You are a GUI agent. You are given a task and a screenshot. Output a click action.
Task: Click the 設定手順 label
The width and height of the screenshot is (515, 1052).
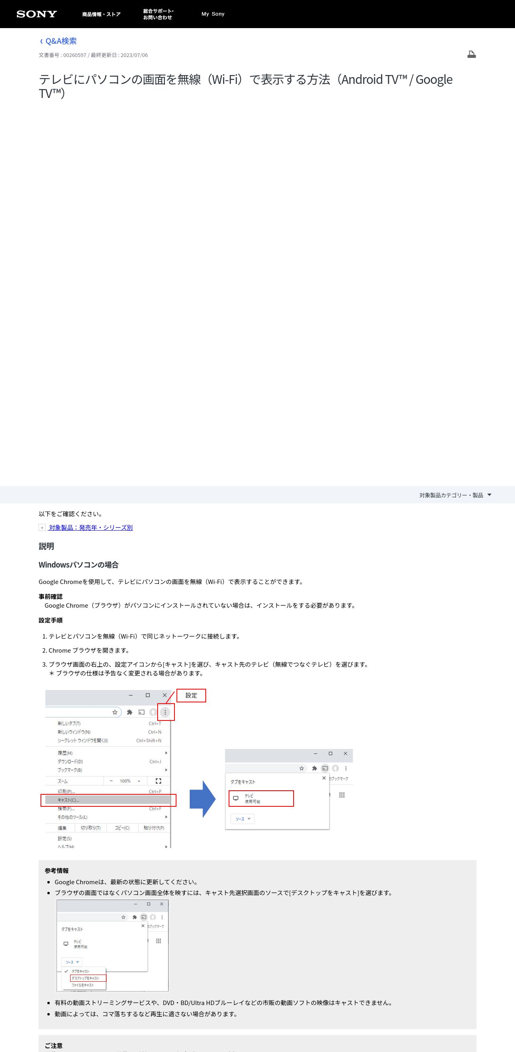(x=51, y=621)
